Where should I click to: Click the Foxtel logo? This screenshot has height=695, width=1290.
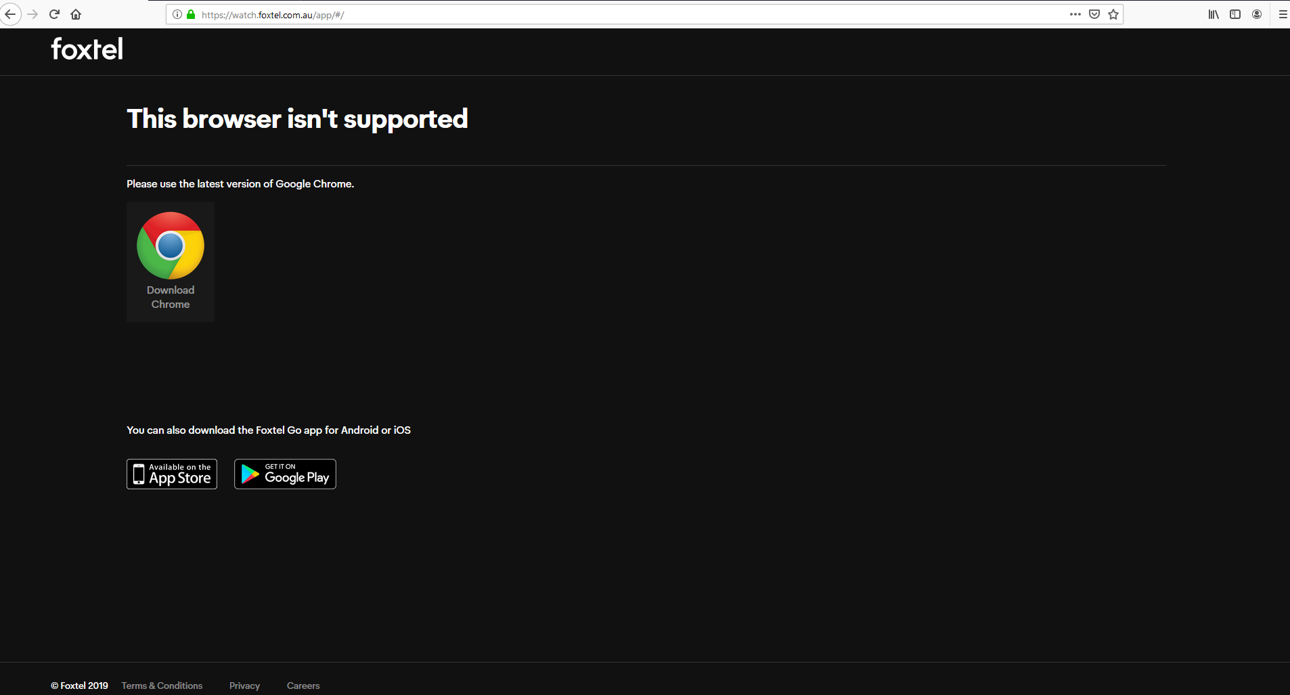click(x=87, y=49)
